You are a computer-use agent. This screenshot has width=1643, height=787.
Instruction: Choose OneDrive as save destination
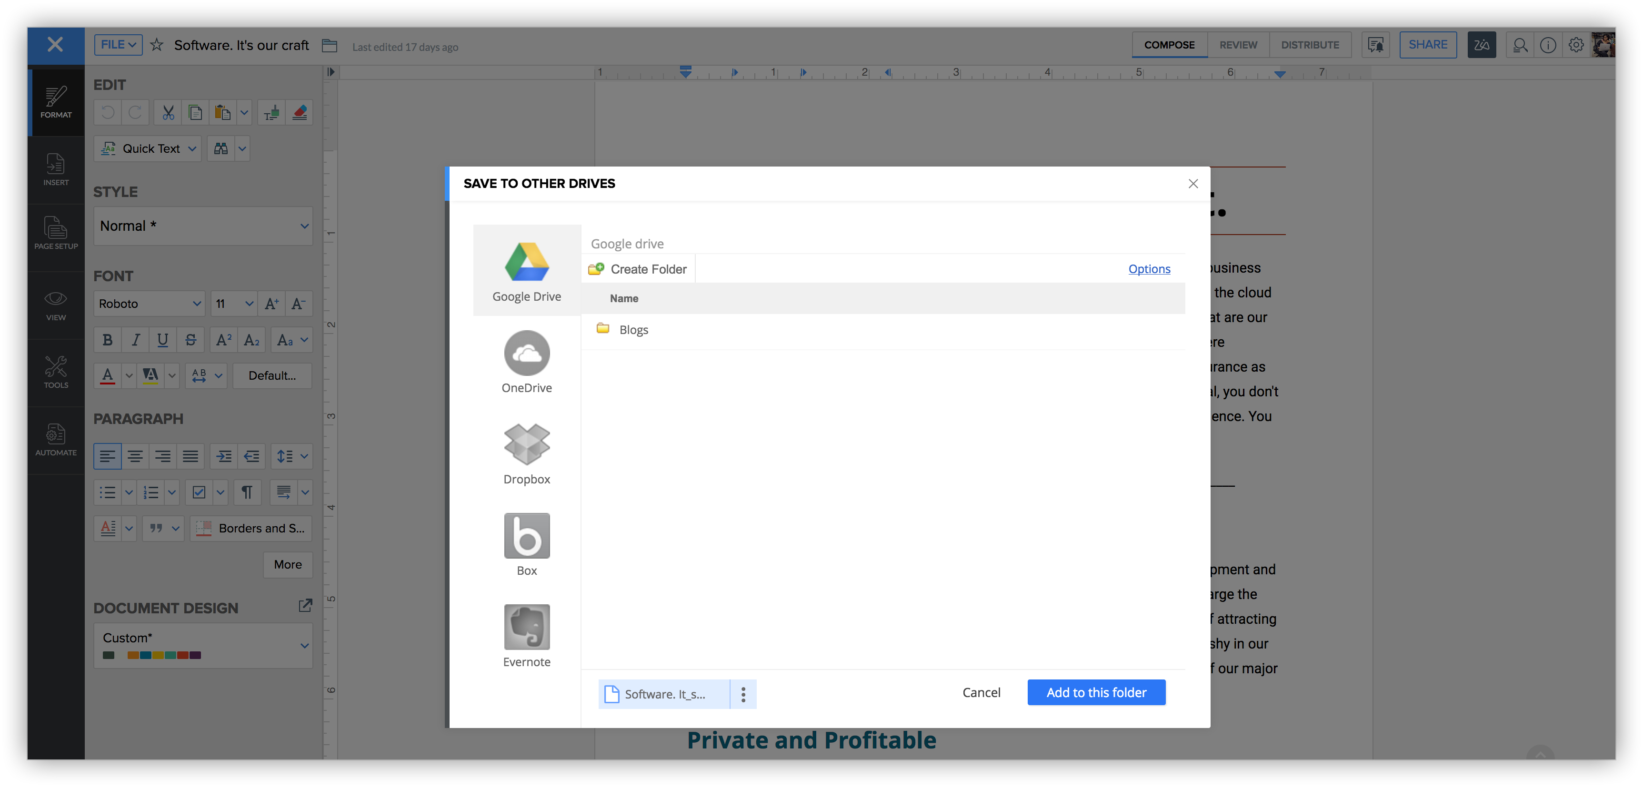click(526, 354)
